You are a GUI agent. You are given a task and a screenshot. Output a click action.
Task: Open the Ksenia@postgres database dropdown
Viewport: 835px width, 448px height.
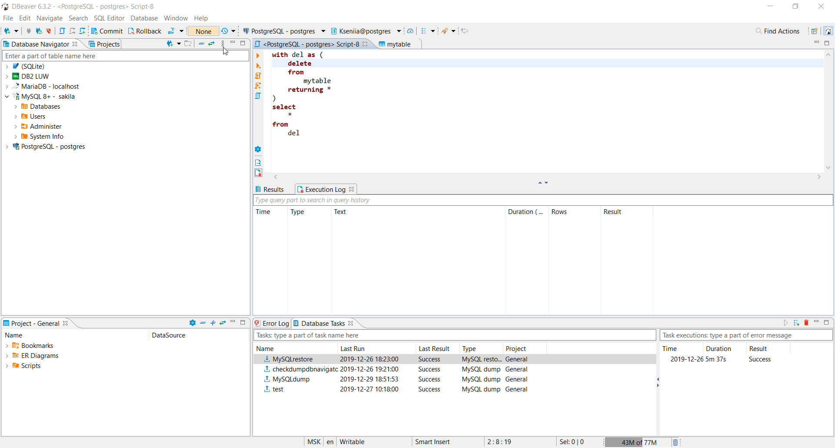click(398, 31)
